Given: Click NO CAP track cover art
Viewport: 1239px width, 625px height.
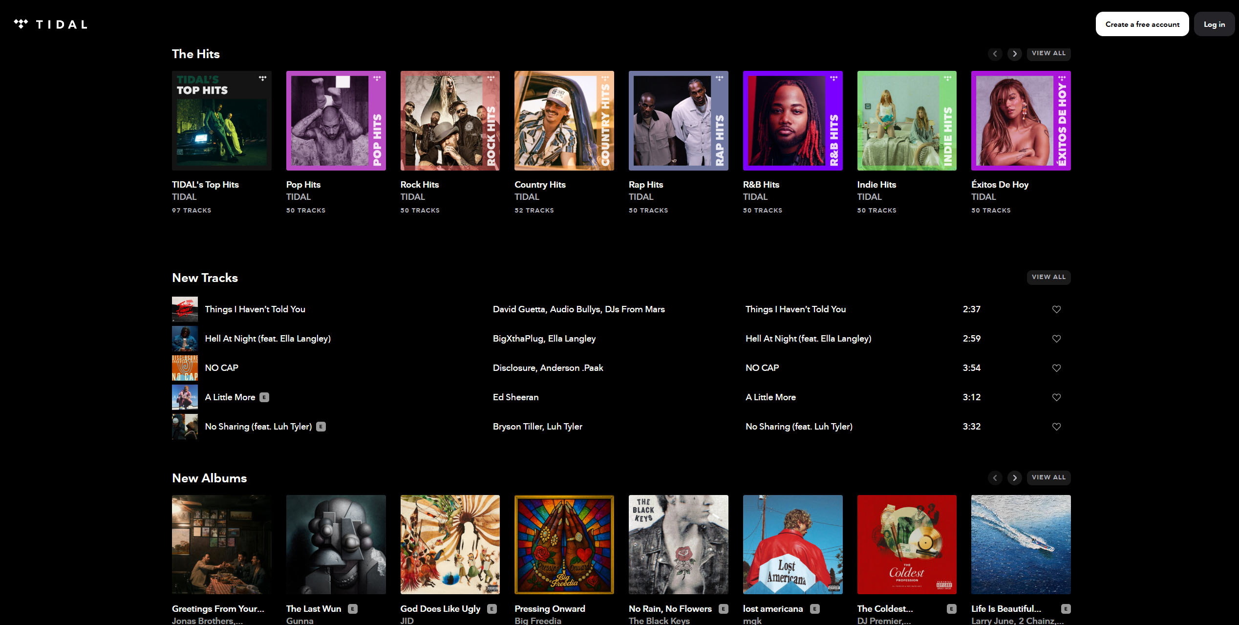Looking at the screenshot, I should coord(185,368).
